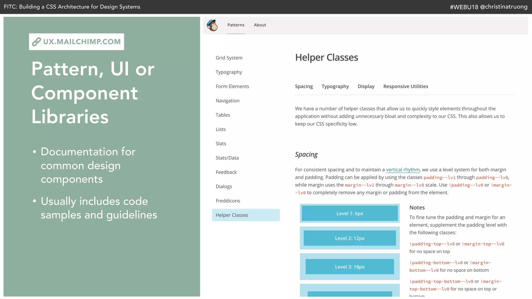The height and width of the screenshot is (299, 532).
Task: Click the Mailchimp Freddie monkey logo
Action: 212,25
